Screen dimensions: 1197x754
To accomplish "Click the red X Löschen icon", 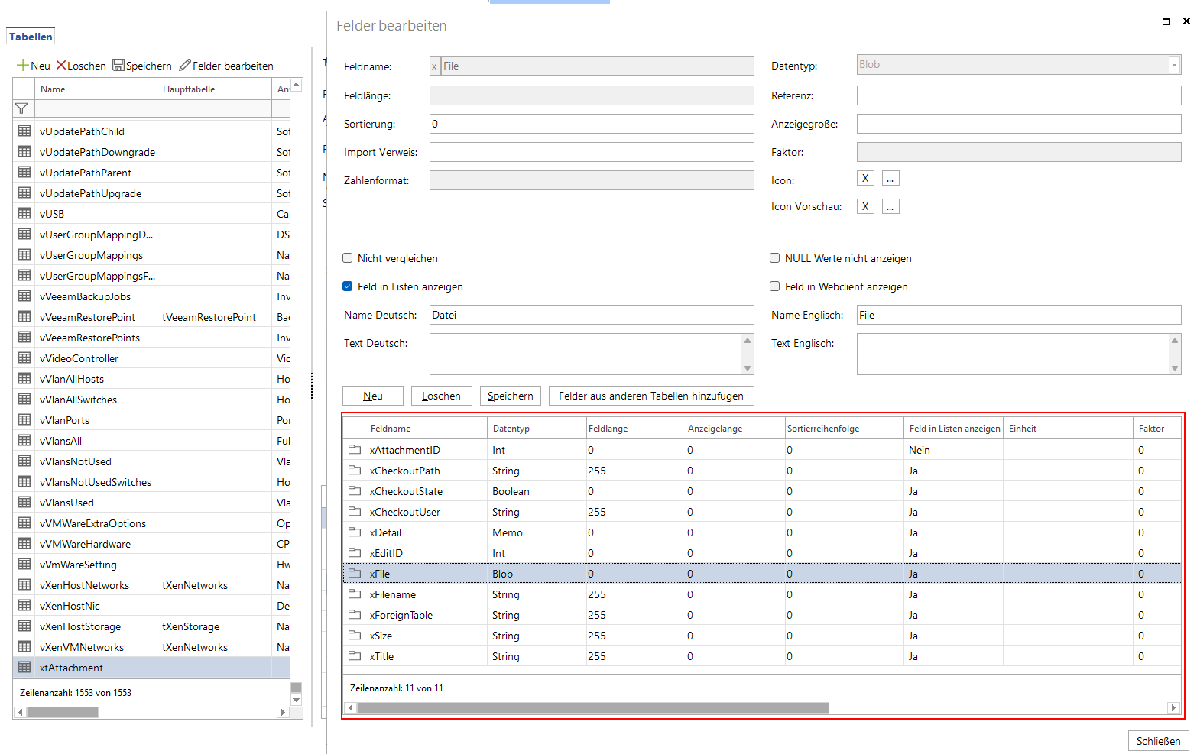I will tap(61, 66).
